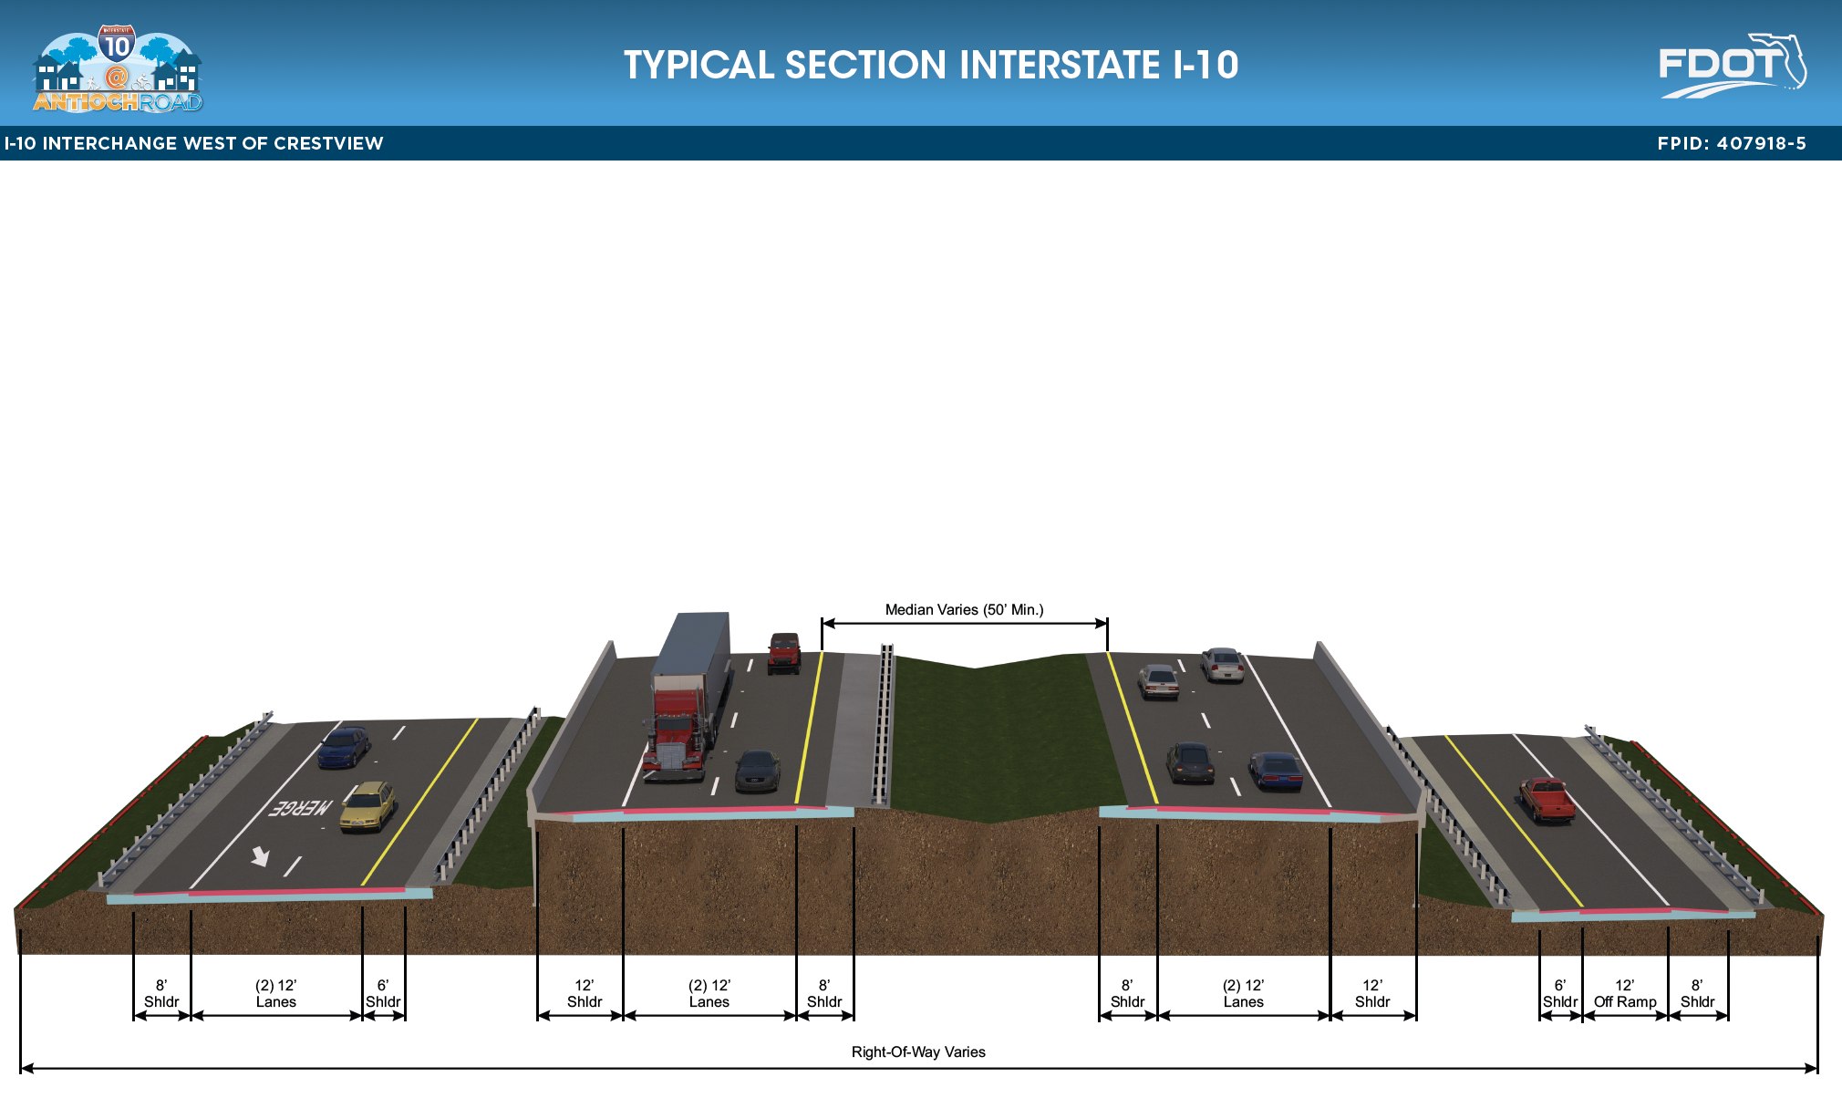Click the I-10 @ Antioch Road logo
The height and width of the screenshot is (1098, 1842).
[x=117, y=70]
